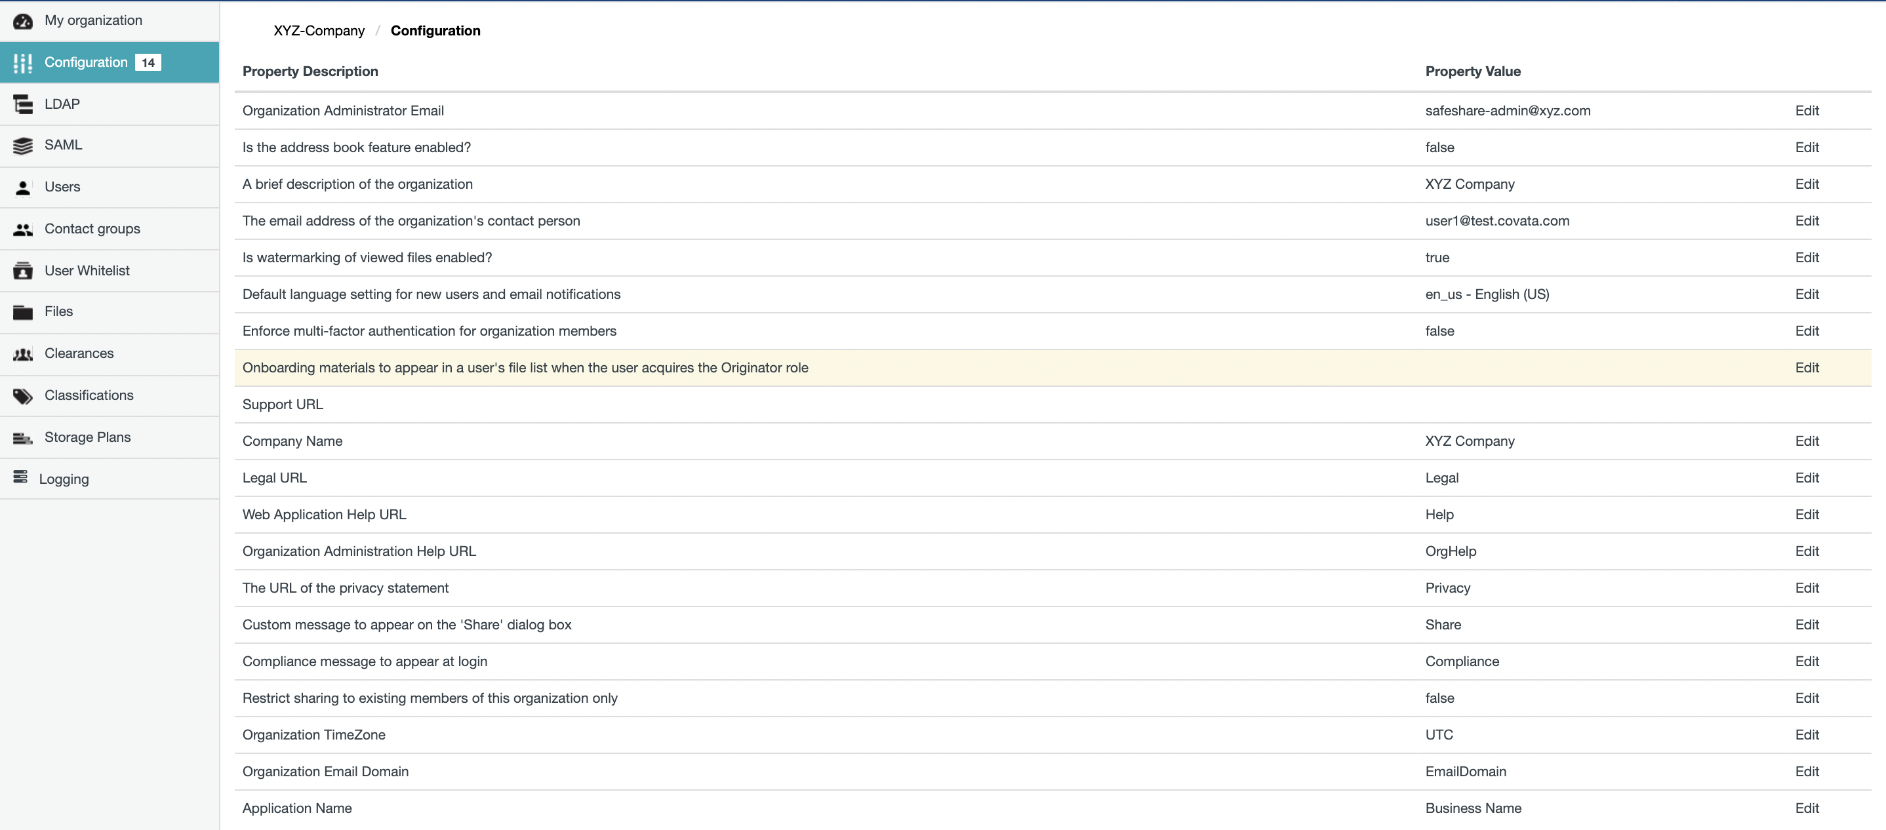The height and width of the screenshot is (830, 1886).
Task: Select the safeshare-admin@xyz.com value
Action: (1508, 111)
